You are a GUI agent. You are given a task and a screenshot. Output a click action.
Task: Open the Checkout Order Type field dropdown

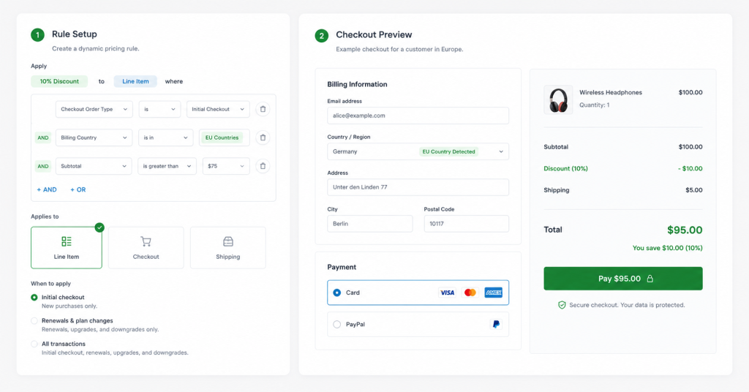[94, 110]
